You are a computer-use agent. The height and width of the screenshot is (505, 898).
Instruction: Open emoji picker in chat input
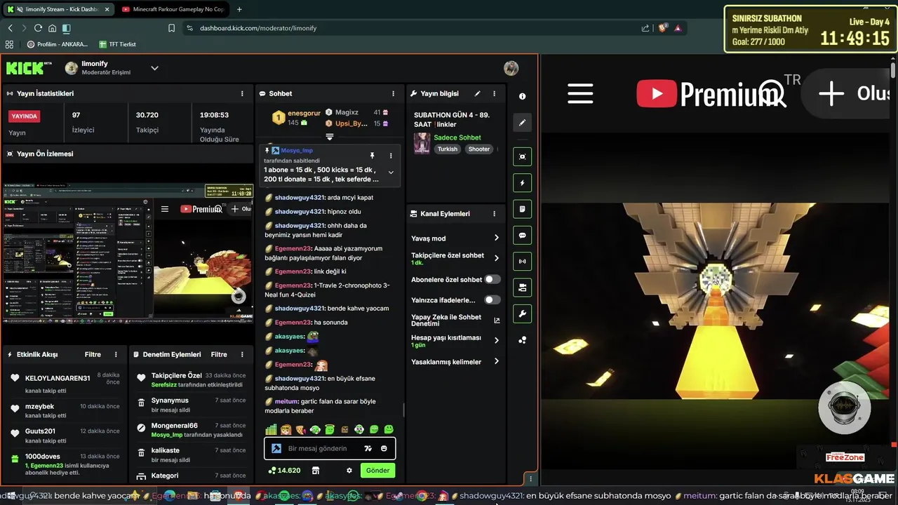384,449
